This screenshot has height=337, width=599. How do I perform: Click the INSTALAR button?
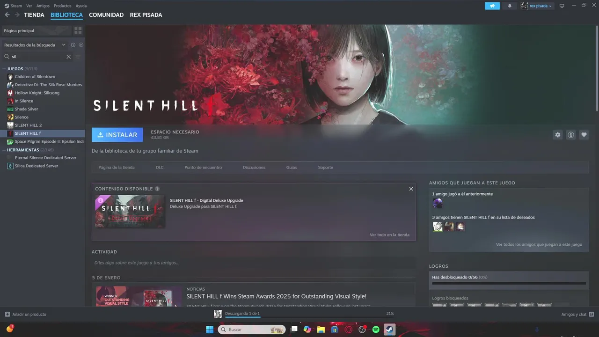click(x=117, y=134)
